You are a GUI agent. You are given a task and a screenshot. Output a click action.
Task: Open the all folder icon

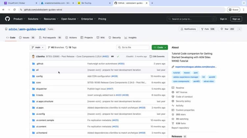coord(33,70)
